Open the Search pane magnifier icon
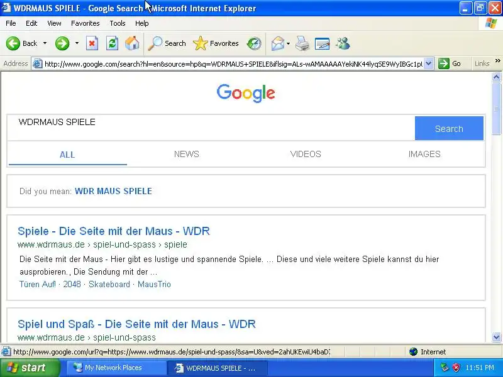This screenshot has height=377, width=503. click(x=155, y=43)
